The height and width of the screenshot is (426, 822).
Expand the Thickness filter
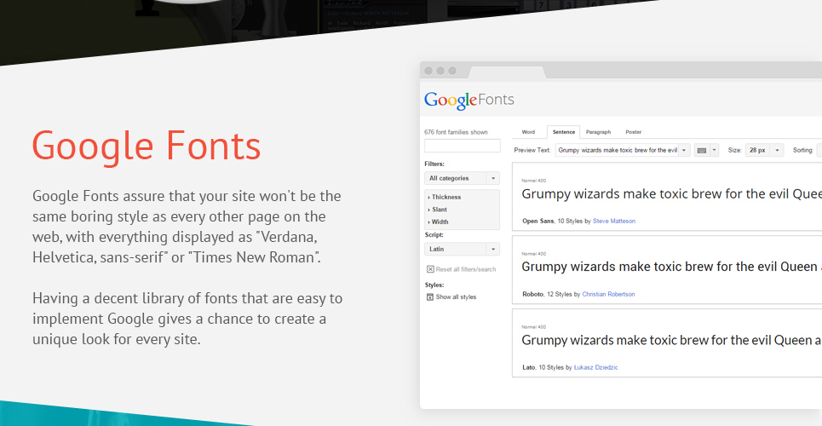[445, 198]
